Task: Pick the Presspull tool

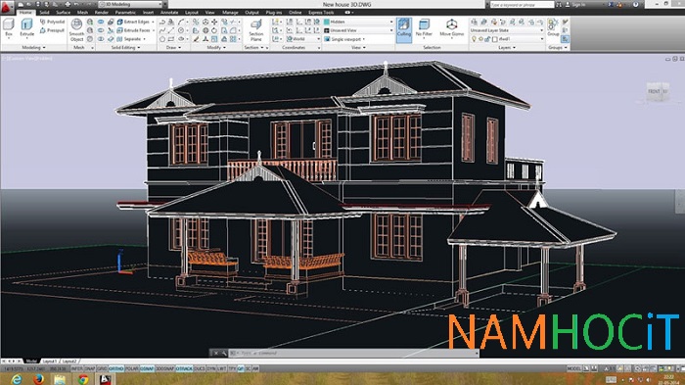Action: tap(52, 30)
